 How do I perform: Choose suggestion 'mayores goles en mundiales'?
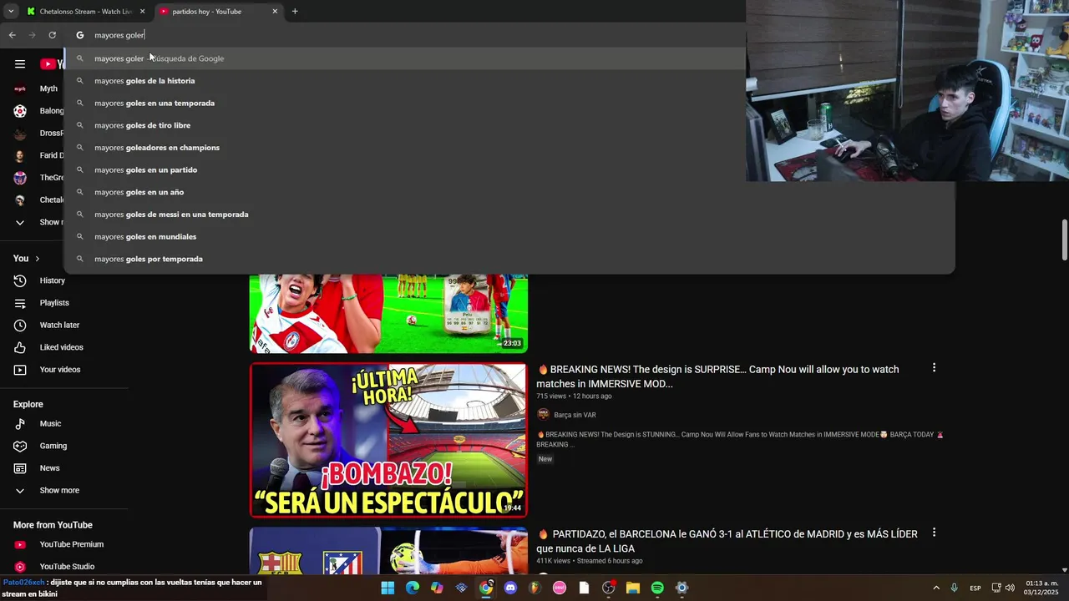tap(509, 236)
